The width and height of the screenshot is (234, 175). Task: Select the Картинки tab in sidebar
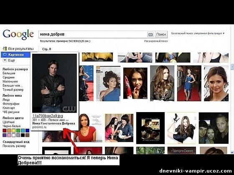tap(16, 55)
